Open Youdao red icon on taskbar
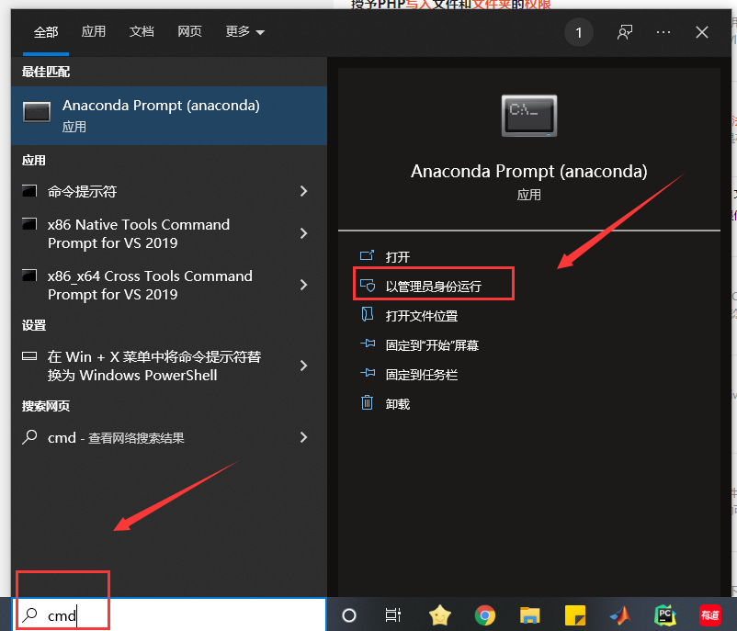This screenshot has width=737, height=631. click(x=710, y=615)
